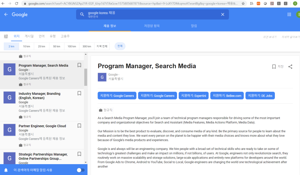This screenshot has width=300, height=175.
Task: Bookmark this page with the star icon
Action: click(243, 3)
